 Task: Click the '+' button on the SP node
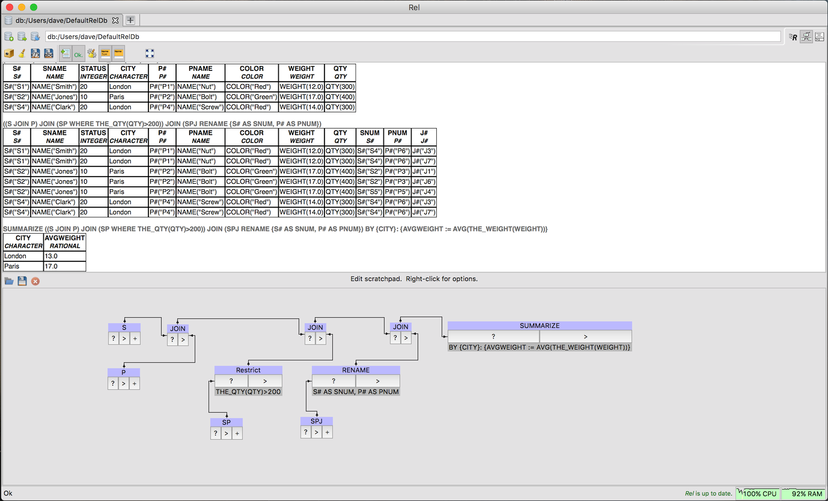237,433
